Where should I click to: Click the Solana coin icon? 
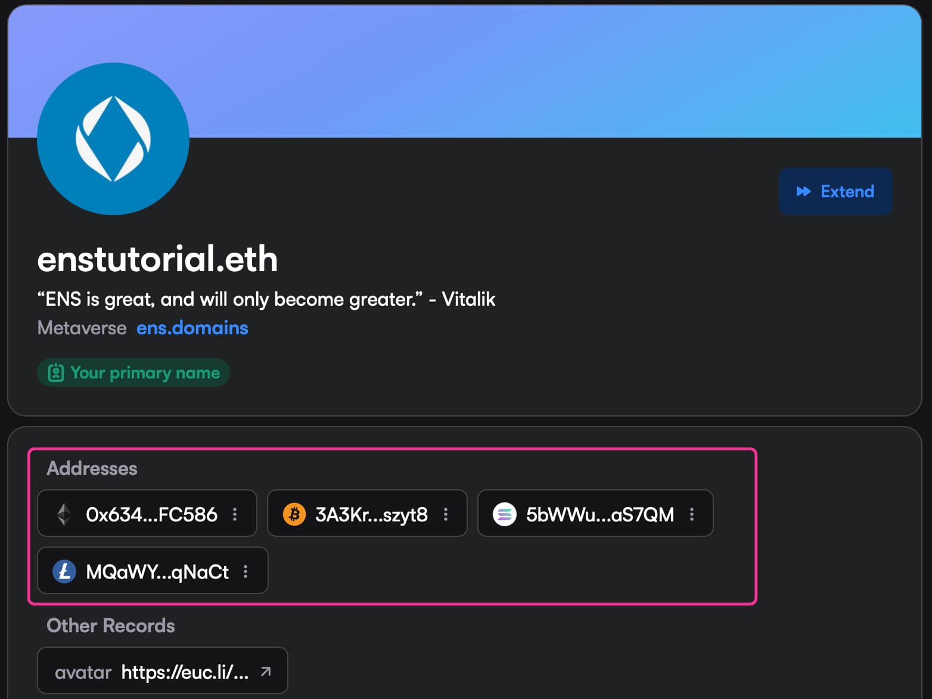(505, 514)
